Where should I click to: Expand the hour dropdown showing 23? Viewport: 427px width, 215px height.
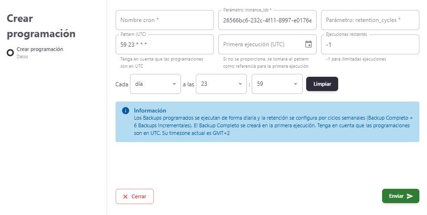pyautogui.click(x=222, y=84)
